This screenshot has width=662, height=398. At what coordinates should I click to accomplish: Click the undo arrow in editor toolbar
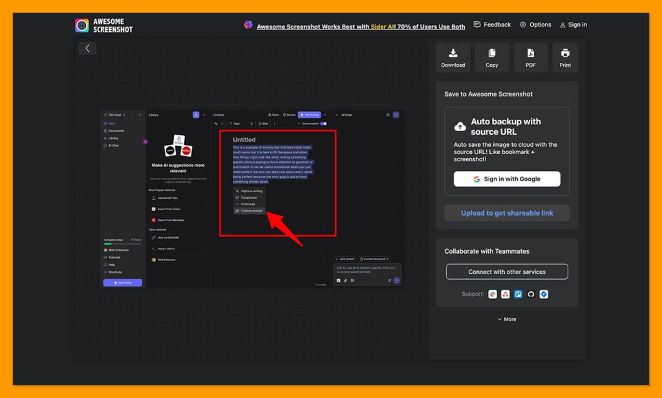coord(216,124)
